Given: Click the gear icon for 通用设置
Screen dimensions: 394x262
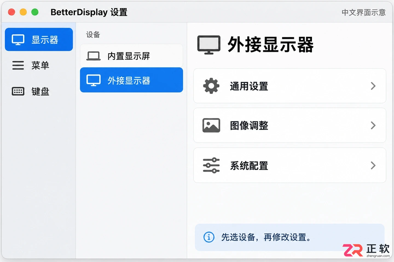Looking at the screenshot, I should click(x=211, y=86).
